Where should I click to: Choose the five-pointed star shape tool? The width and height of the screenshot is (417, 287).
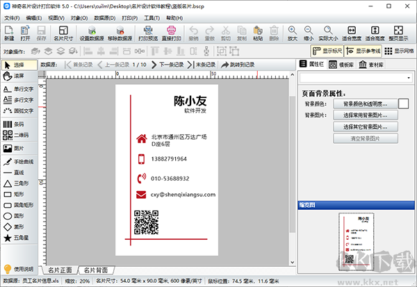[x=16, y=238]
